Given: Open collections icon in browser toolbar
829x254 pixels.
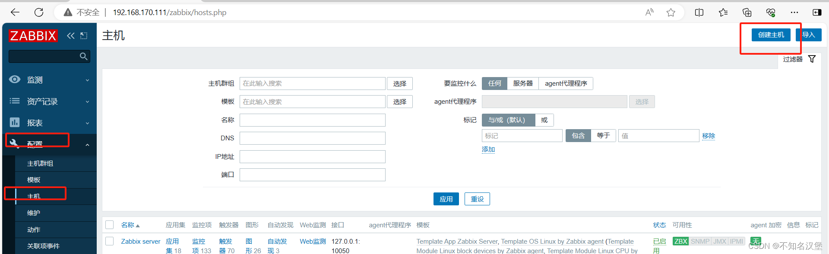Looking at the screenshot, I should point(747,12).
